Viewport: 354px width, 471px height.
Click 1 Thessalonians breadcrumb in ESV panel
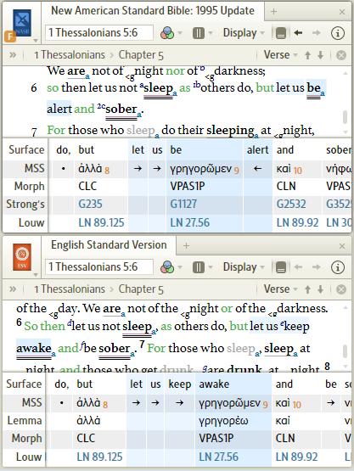(70, 289)
